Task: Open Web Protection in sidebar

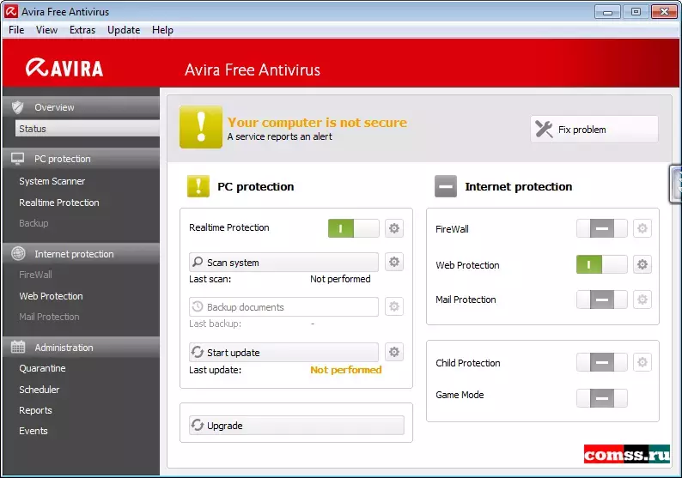Action: [51, 296]
